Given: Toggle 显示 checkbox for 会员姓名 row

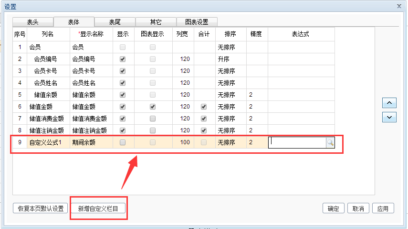Looking at the screenshot, I should point(123,83).
